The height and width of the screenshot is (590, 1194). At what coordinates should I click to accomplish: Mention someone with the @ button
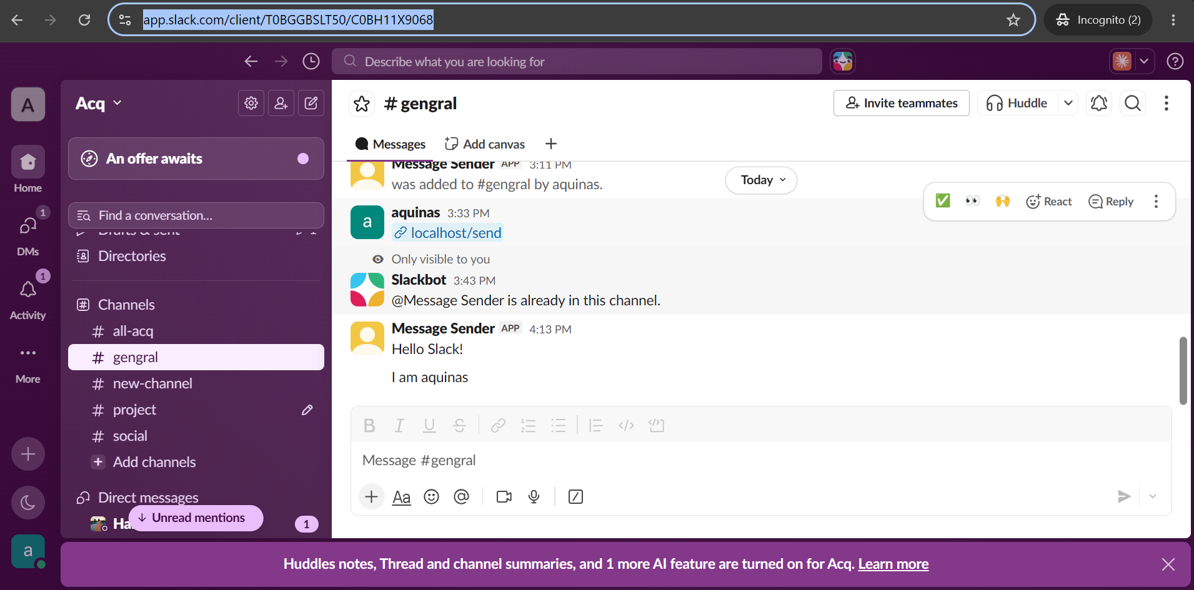point(461,497)
